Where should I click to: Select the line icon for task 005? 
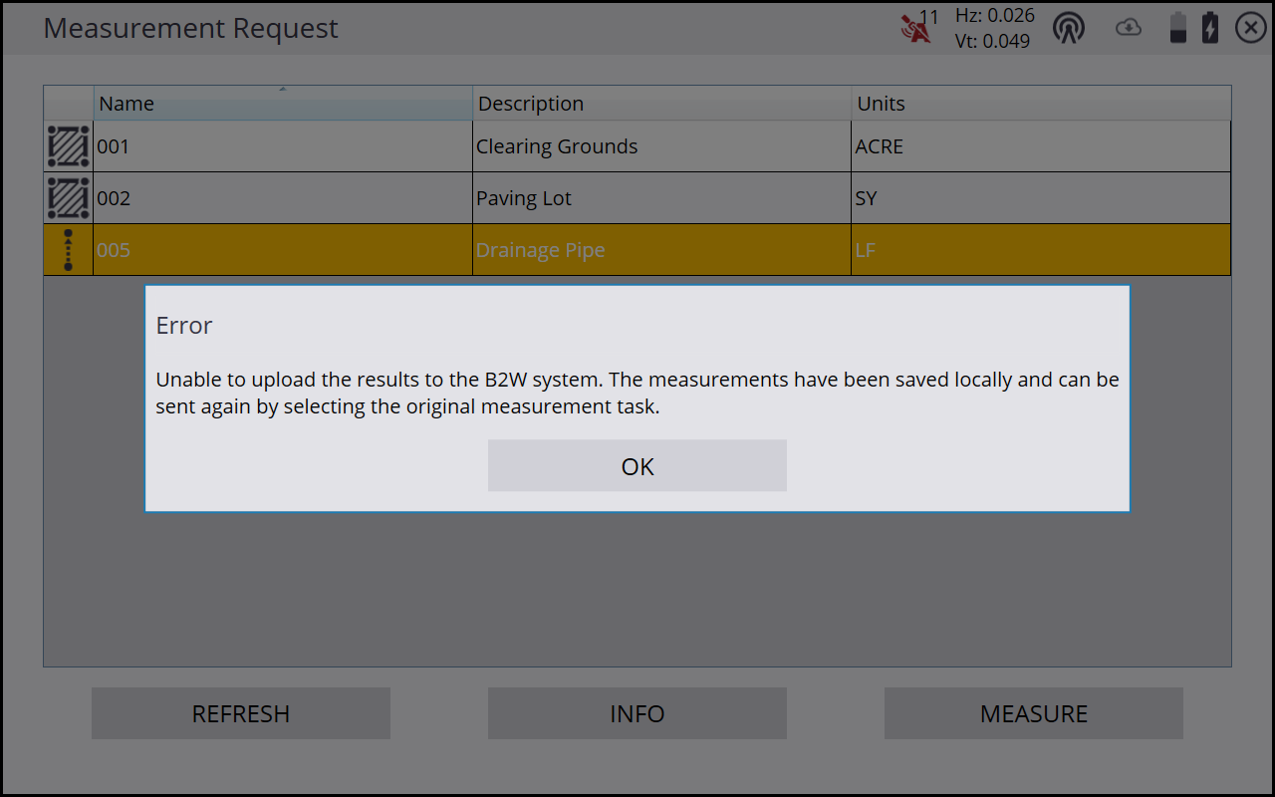pyautogui.click(x=68, y=250)
